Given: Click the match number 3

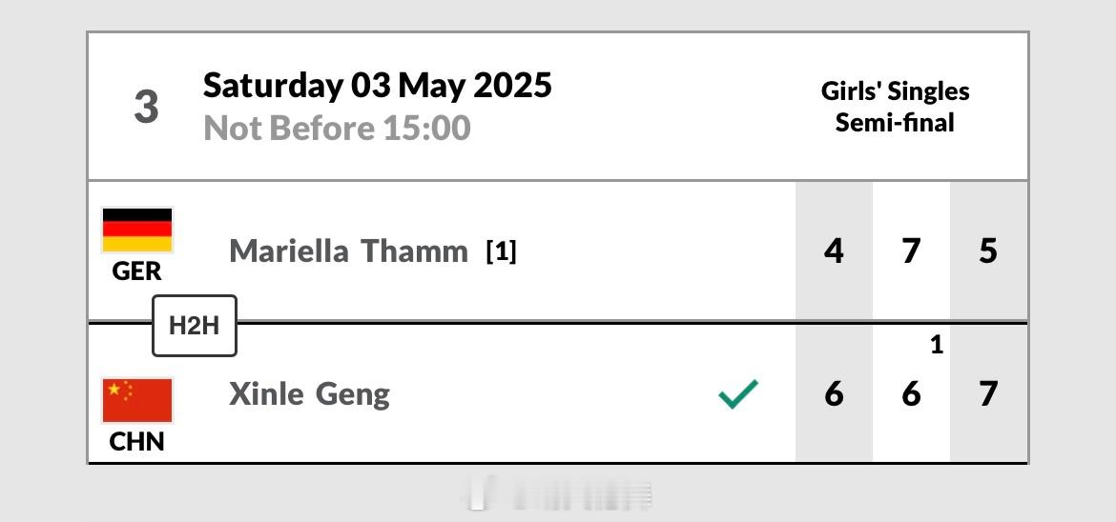Looking at the screenshot, I should tap(146, 107).
